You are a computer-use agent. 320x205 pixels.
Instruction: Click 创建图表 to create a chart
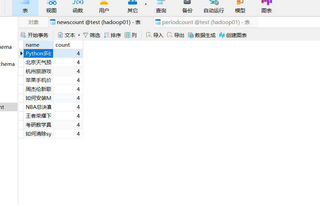(x=233, y=35)
